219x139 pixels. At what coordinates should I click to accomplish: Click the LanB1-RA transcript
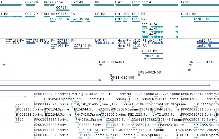coord(200,16)
